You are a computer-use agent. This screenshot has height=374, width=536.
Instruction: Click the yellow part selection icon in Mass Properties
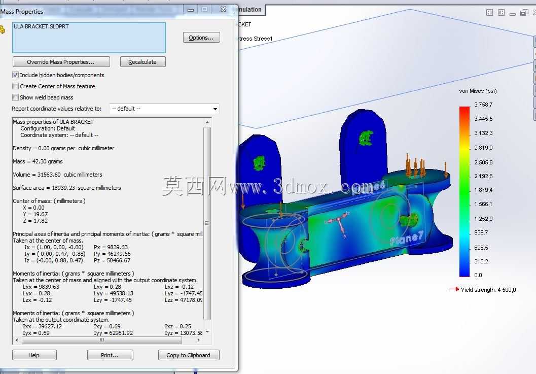pos(3,30)
